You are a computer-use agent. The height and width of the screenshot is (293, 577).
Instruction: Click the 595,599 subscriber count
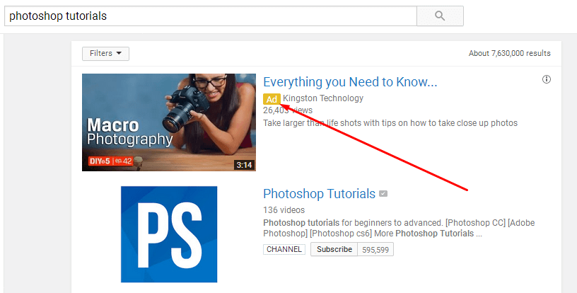(x=375, y=250)
